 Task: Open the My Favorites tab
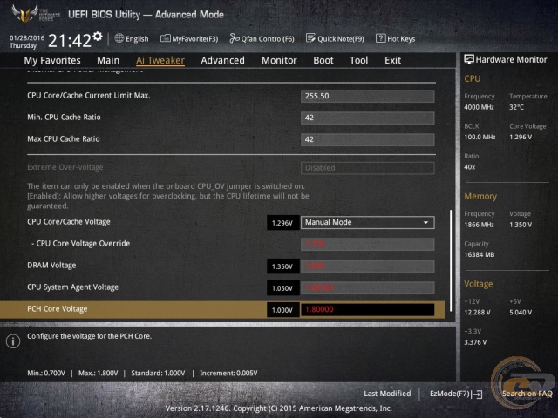tap(52, 60)
